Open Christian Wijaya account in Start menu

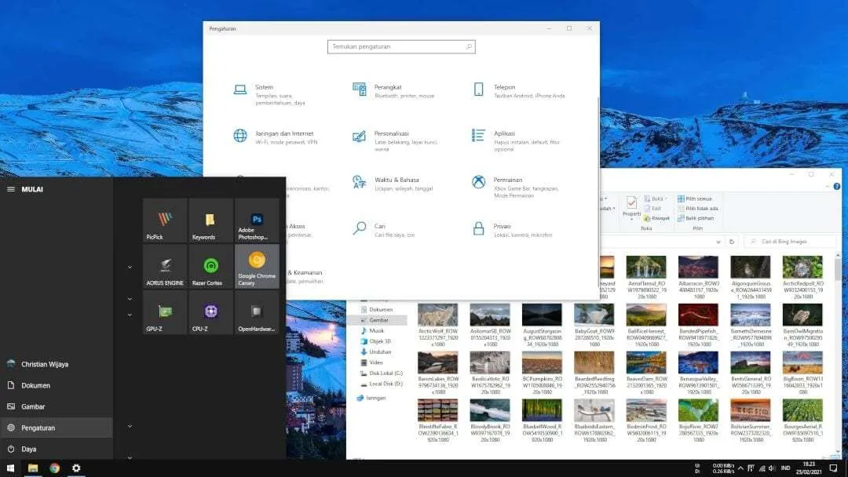point(57,364)
